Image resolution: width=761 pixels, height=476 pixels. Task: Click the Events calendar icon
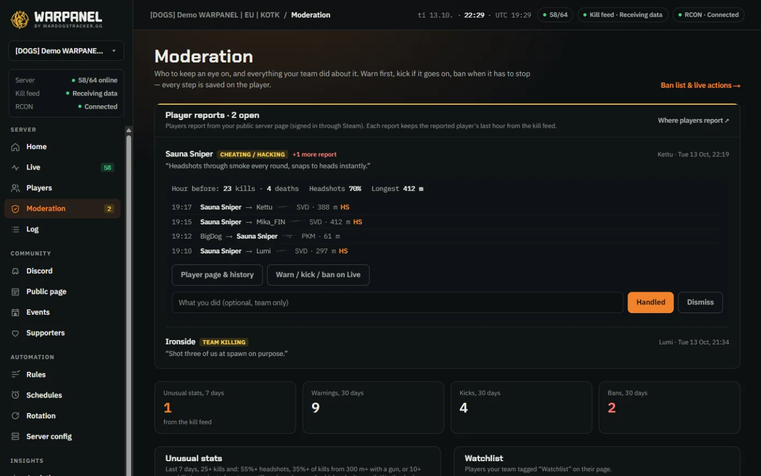point(15,312)
